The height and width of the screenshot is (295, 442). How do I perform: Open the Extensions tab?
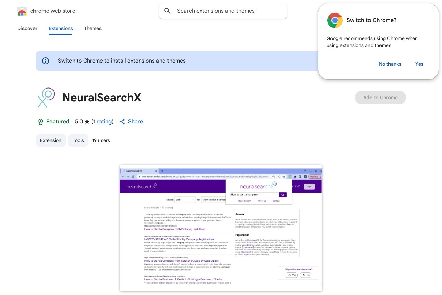pos(61,28)
